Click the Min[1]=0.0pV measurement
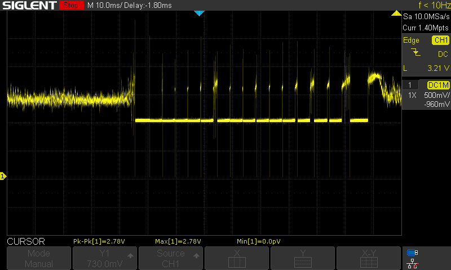The height and width of the screenshot is (270, 451). [259, 241]
